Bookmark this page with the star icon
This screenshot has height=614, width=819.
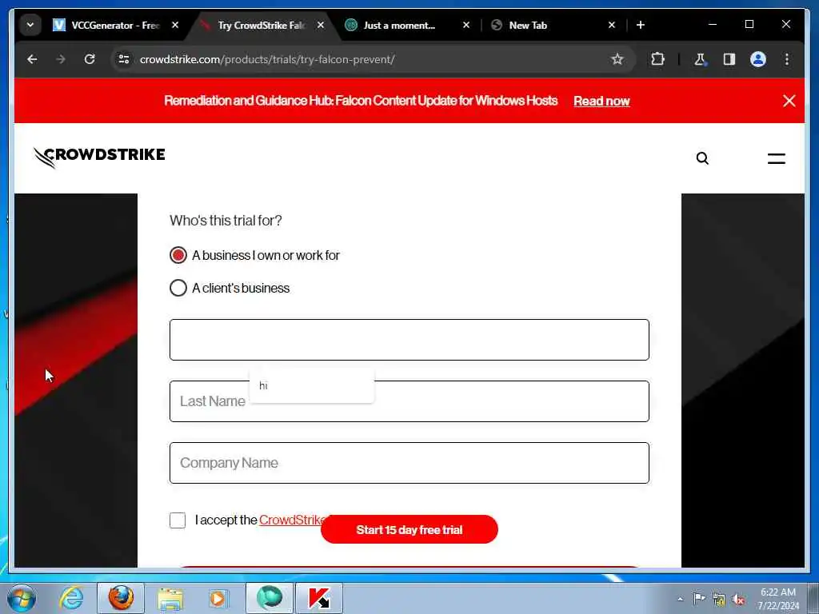pyautogui.click(x=617, y=59)
